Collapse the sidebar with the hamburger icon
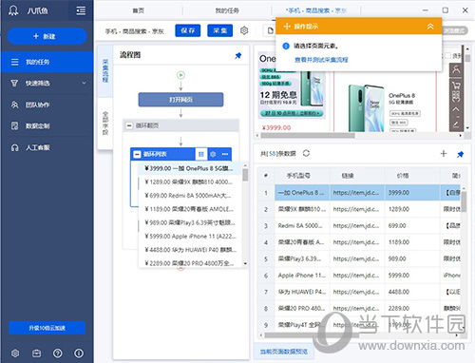Viewport: 475px width, 363px height. click(81, 10)
